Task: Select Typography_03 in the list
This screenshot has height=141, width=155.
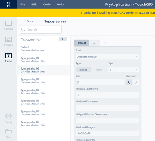Action: (44, 81)
